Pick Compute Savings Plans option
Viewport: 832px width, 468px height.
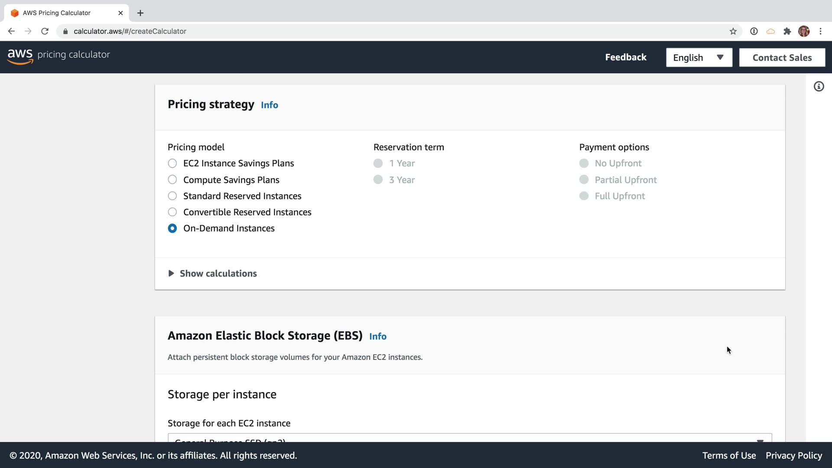[x=172, y=180]
